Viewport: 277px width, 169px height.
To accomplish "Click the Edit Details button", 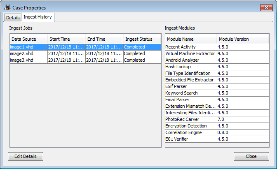I will pos(26,156).
